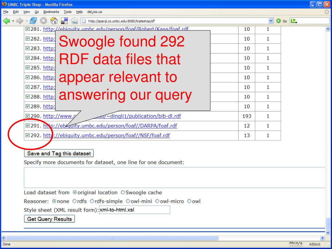Click the Stop loading icon
Image resolution: width=332 pixels, height=249 pixels.
click(x=43, y=21)
